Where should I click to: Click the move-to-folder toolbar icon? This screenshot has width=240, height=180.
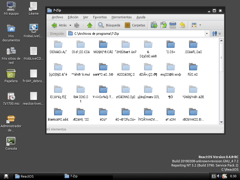(154, 25)
